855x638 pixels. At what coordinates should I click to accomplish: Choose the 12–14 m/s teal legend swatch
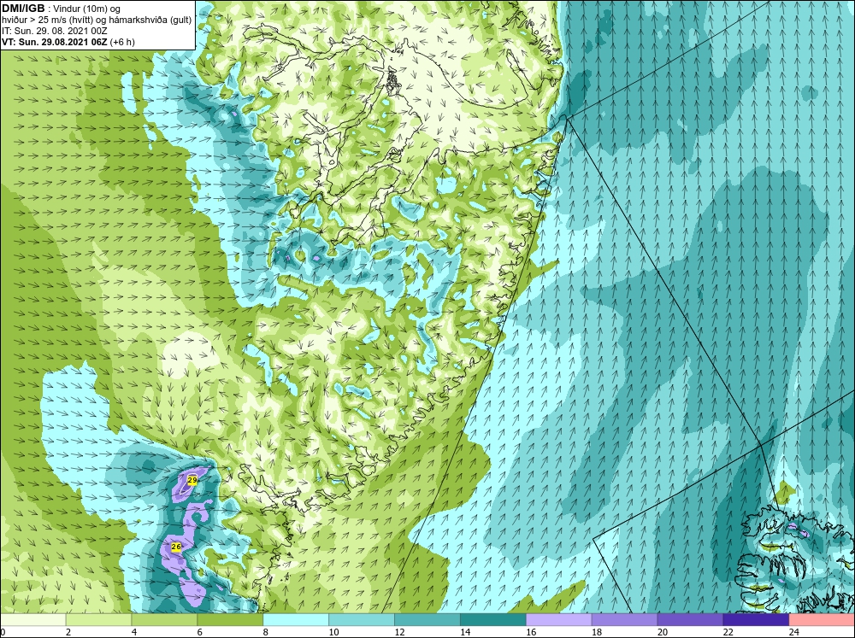[427, 619]
